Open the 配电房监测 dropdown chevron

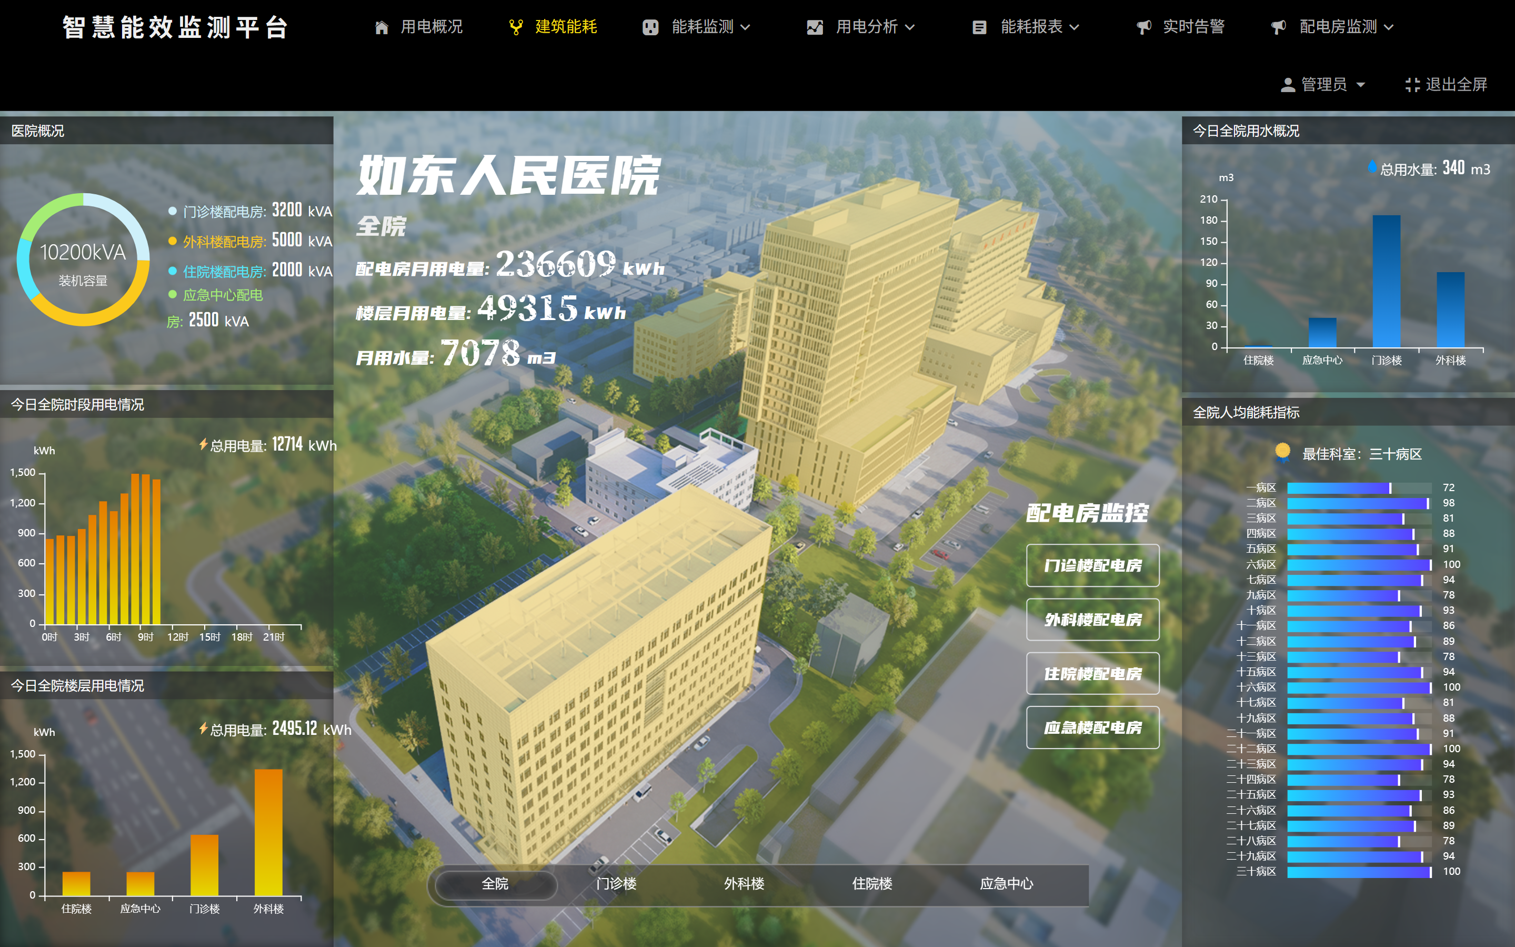click(x=1389, y=27)
